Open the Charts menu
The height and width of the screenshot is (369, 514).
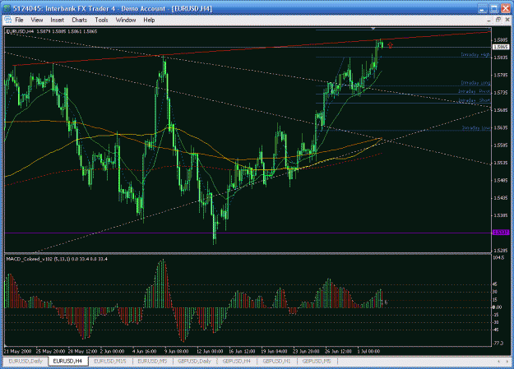point(79,20)
